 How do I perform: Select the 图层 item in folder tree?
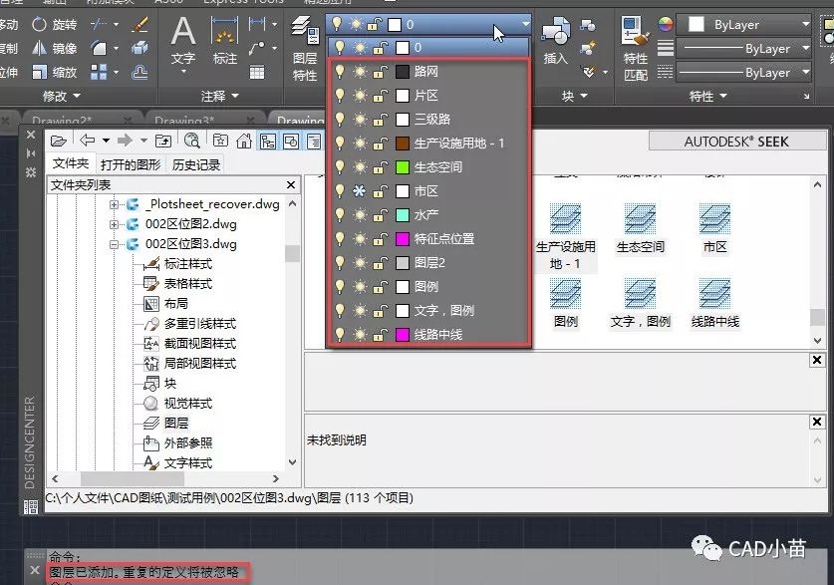coord(175,424)
